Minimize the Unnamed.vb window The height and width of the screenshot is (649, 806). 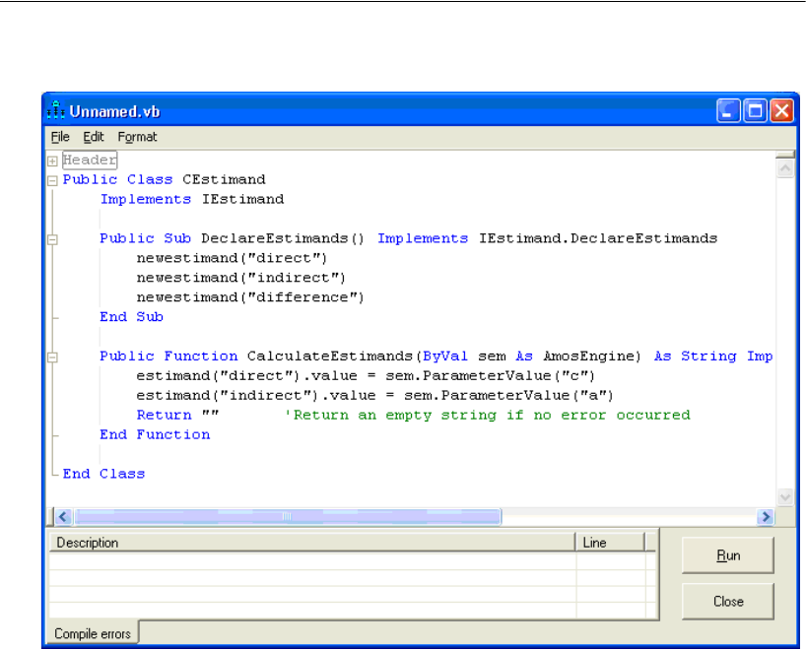point(728,110)
